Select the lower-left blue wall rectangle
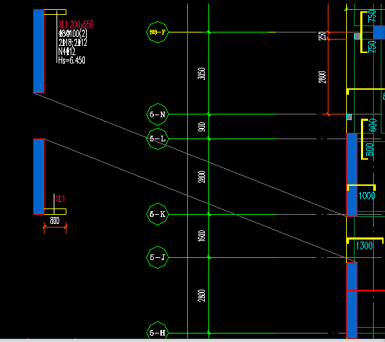 coord(39,177)
